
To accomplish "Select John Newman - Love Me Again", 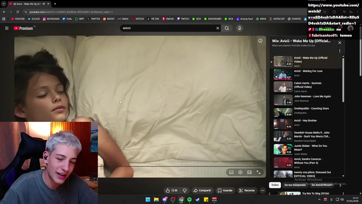I will tap(305, 99).
